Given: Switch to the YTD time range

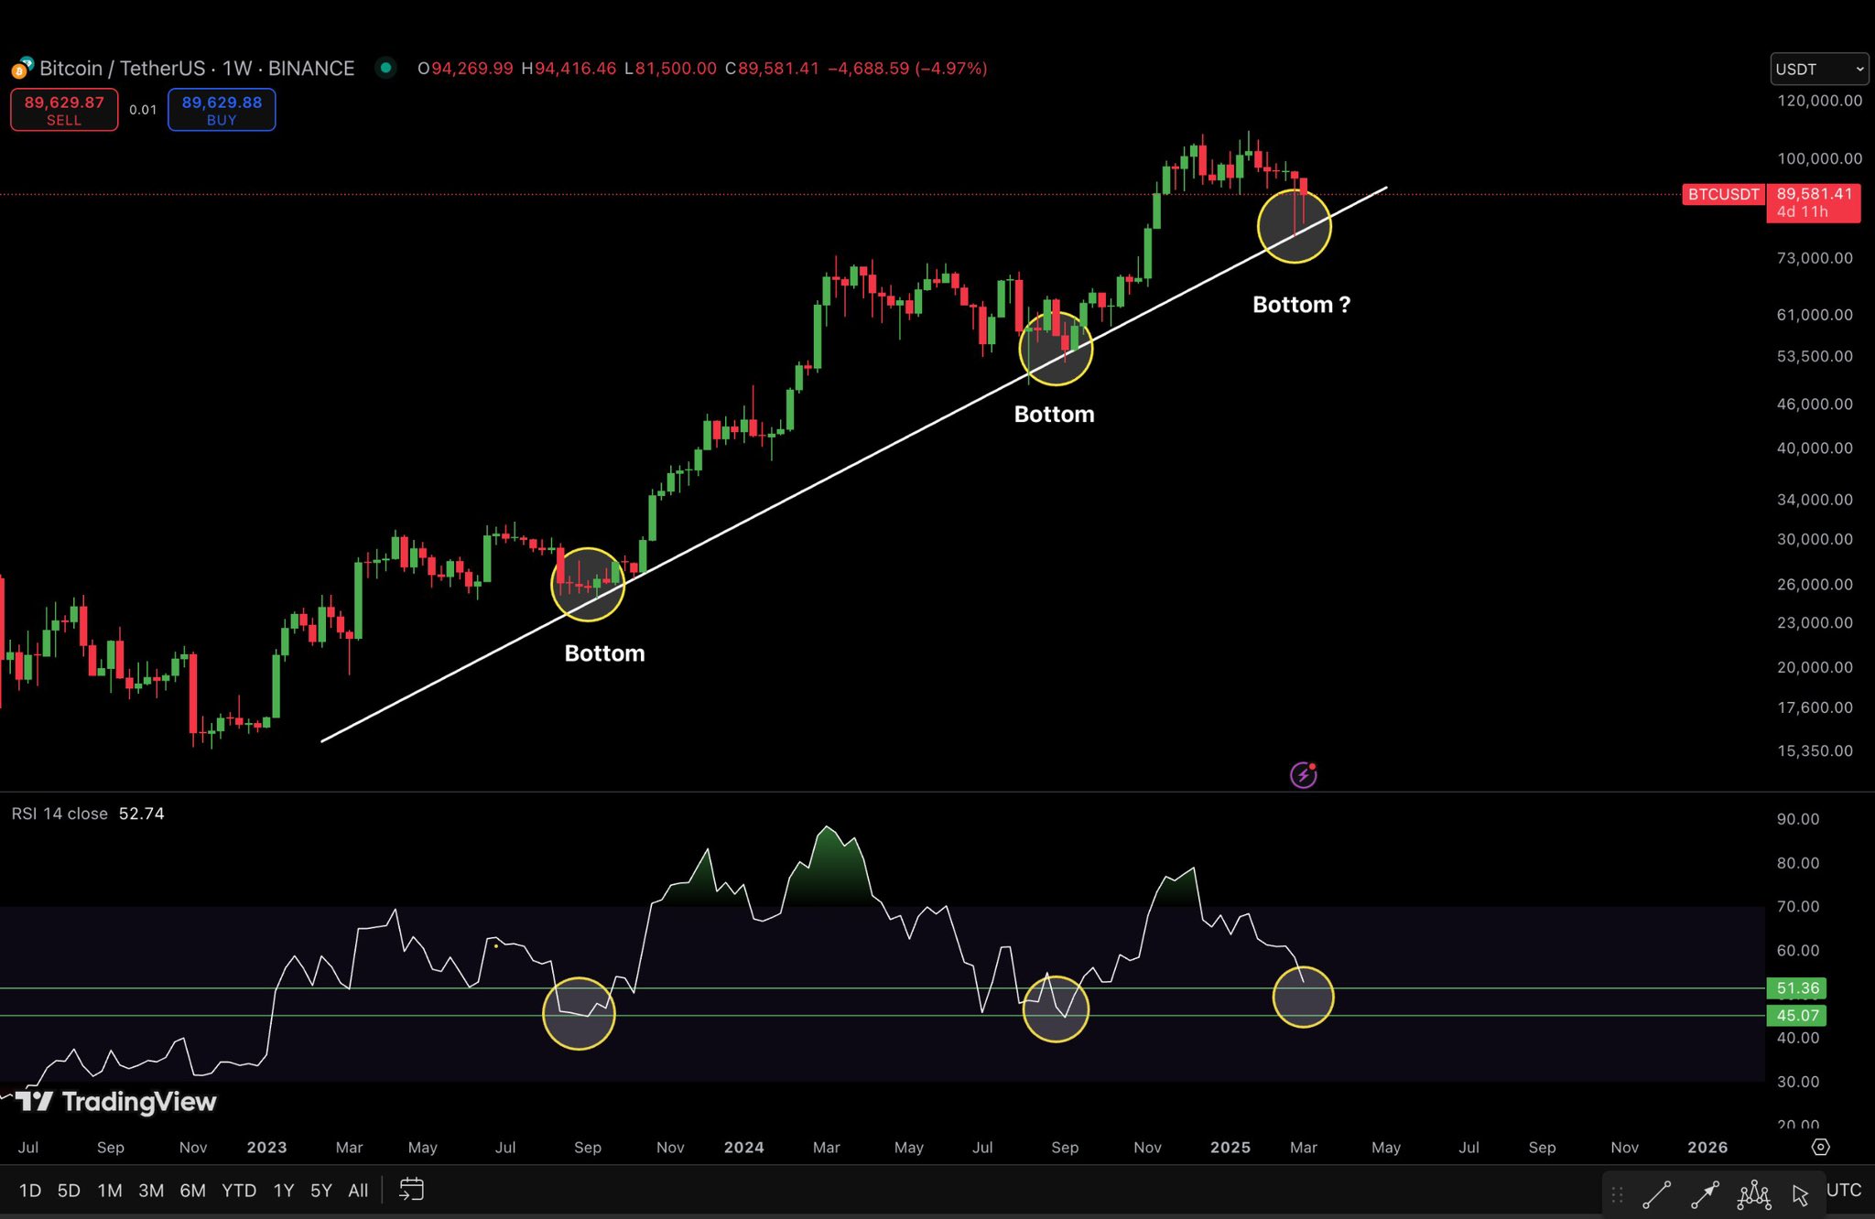Looking at the screenshot, I should pyautogui.click(x=239, y=1191).
